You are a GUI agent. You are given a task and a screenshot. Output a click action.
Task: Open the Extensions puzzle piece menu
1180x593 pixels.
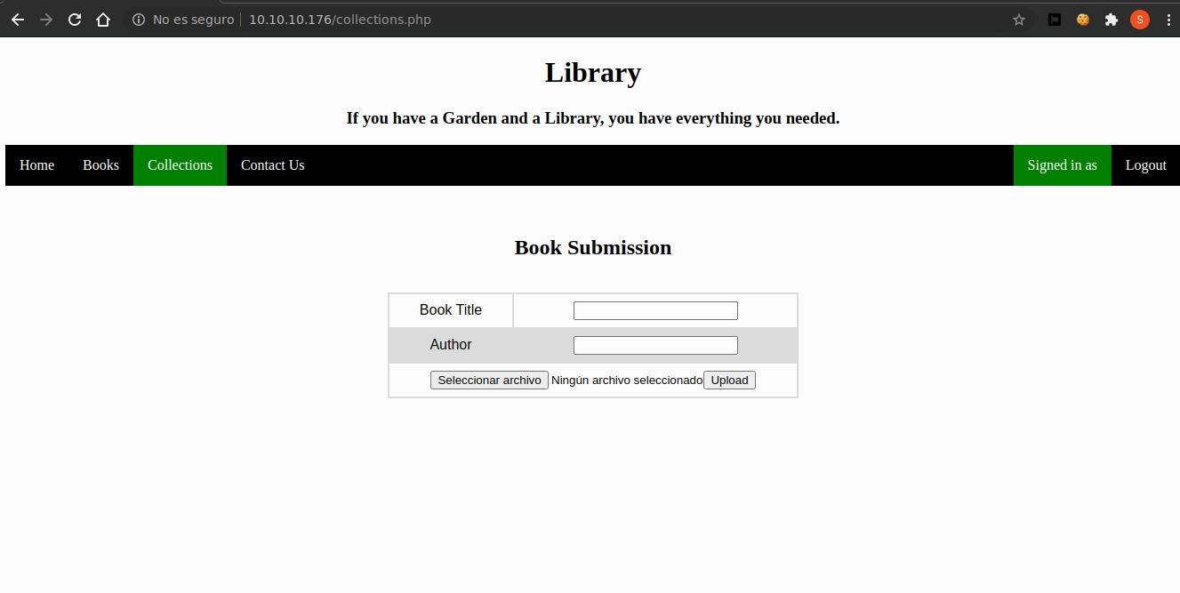point(1112,20)
